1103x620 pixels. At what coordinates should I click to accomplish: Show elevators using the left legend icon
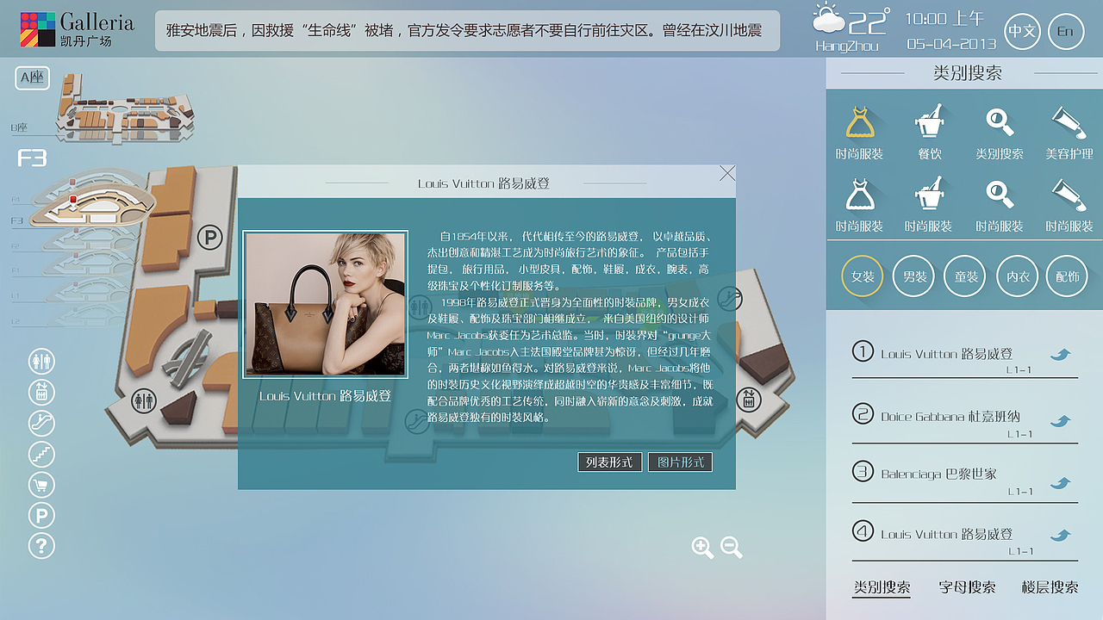tap(41, 392)
